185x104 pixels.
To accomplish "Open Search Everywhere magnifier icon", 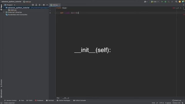I will [176, 2].
